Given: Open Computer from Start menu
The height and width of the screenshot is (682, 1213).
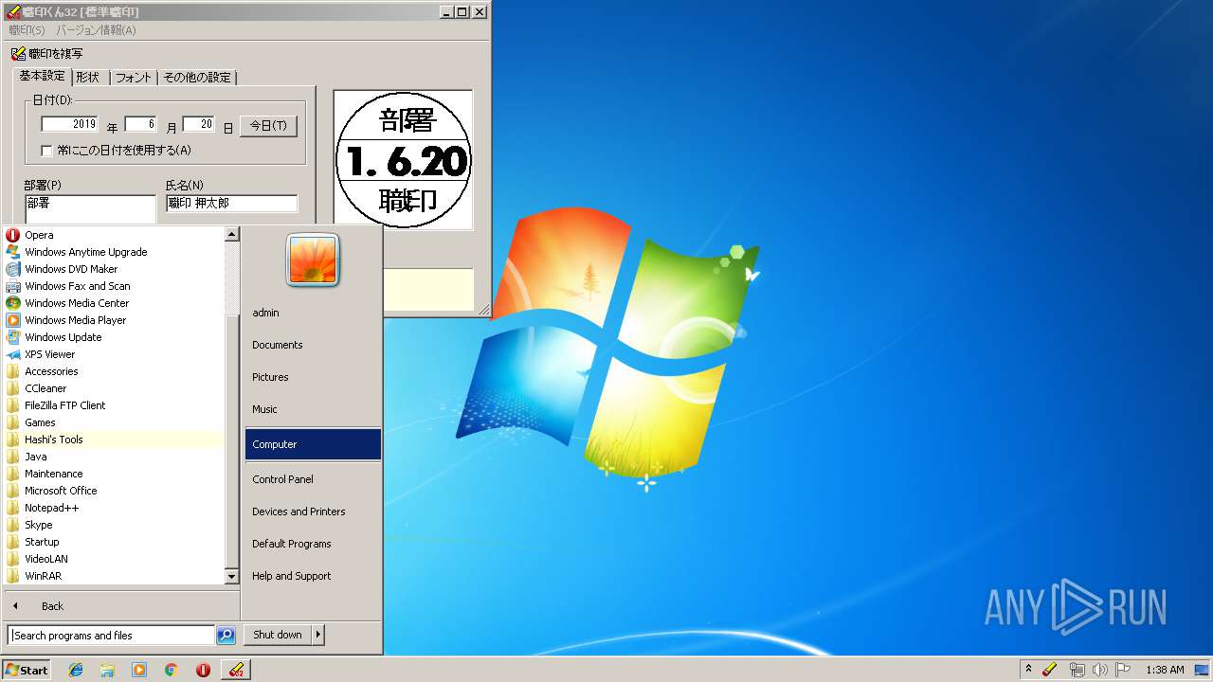Looking at the screenshot, I should tap(313, 444).
